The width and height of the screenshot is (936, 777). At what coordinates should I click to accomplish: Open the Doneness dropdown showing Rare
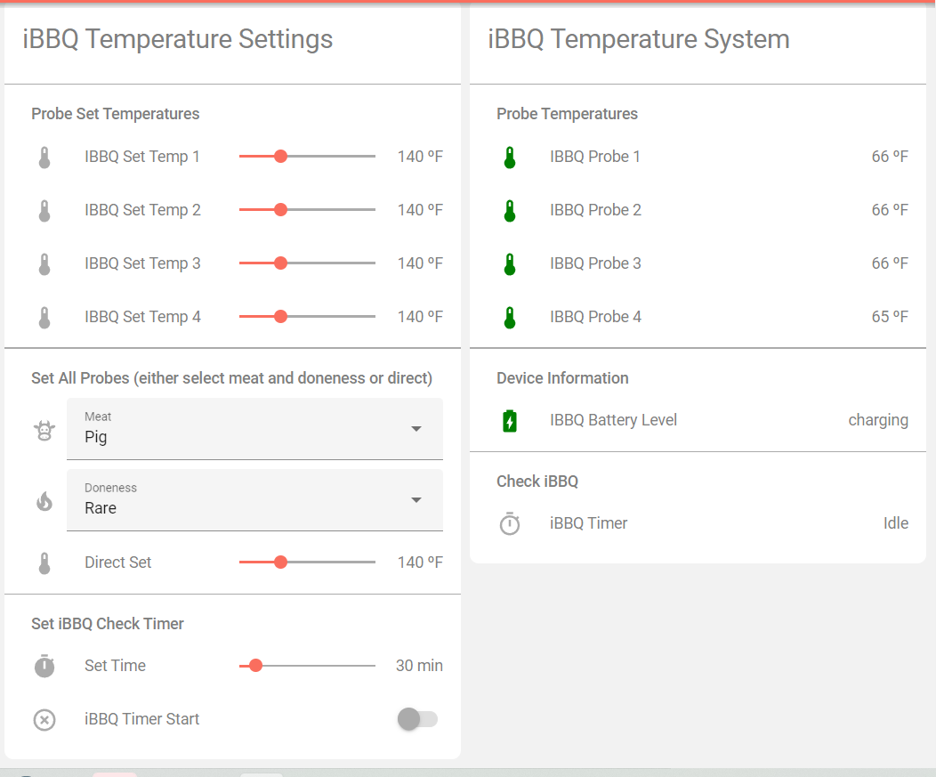[255, 500]
